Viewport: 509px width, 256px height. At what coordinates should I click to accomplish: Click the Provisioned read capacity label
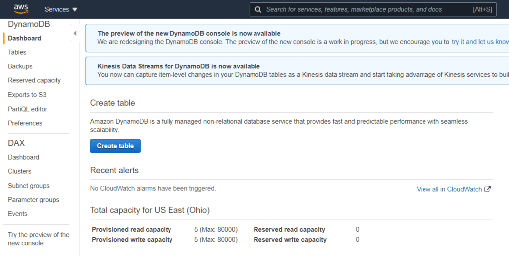[131, 229]
